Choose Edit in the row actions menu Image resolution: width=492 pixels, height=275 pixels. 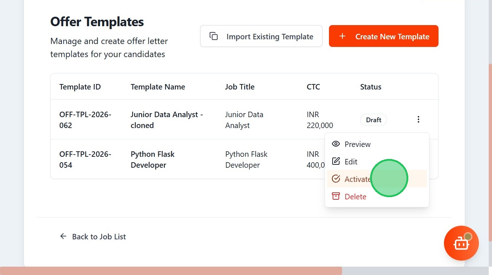coord(351,162)
